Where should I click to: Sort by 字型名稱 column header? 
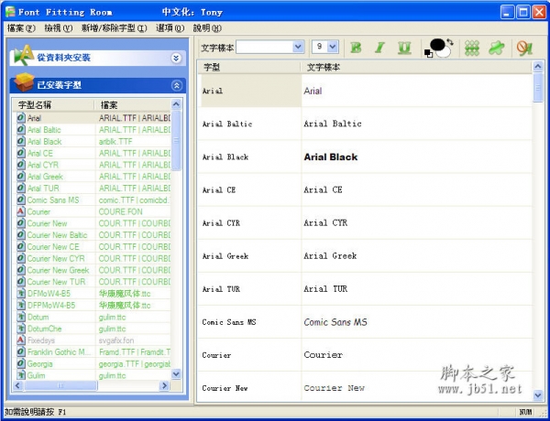(53, 104)
